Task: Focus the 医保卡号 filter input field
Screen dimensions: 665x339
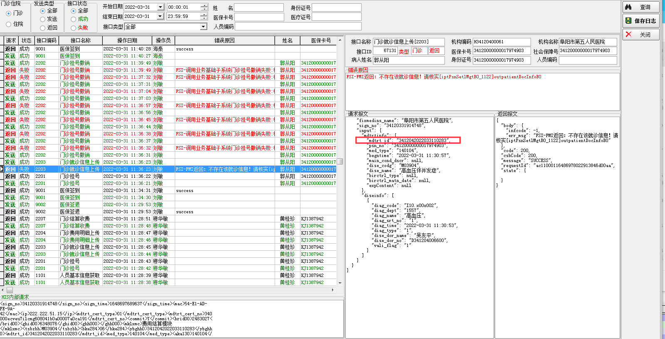Action: coord(259,17)
